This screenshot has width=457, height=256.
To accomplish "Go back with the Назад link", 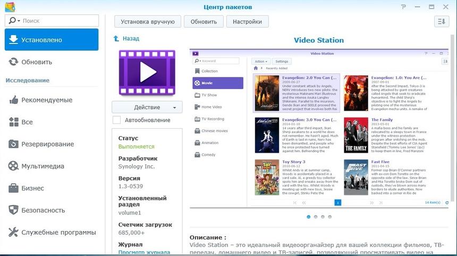I will coord(131,38).
